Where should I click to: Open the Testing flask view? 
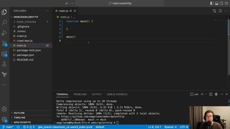[4, 64]
